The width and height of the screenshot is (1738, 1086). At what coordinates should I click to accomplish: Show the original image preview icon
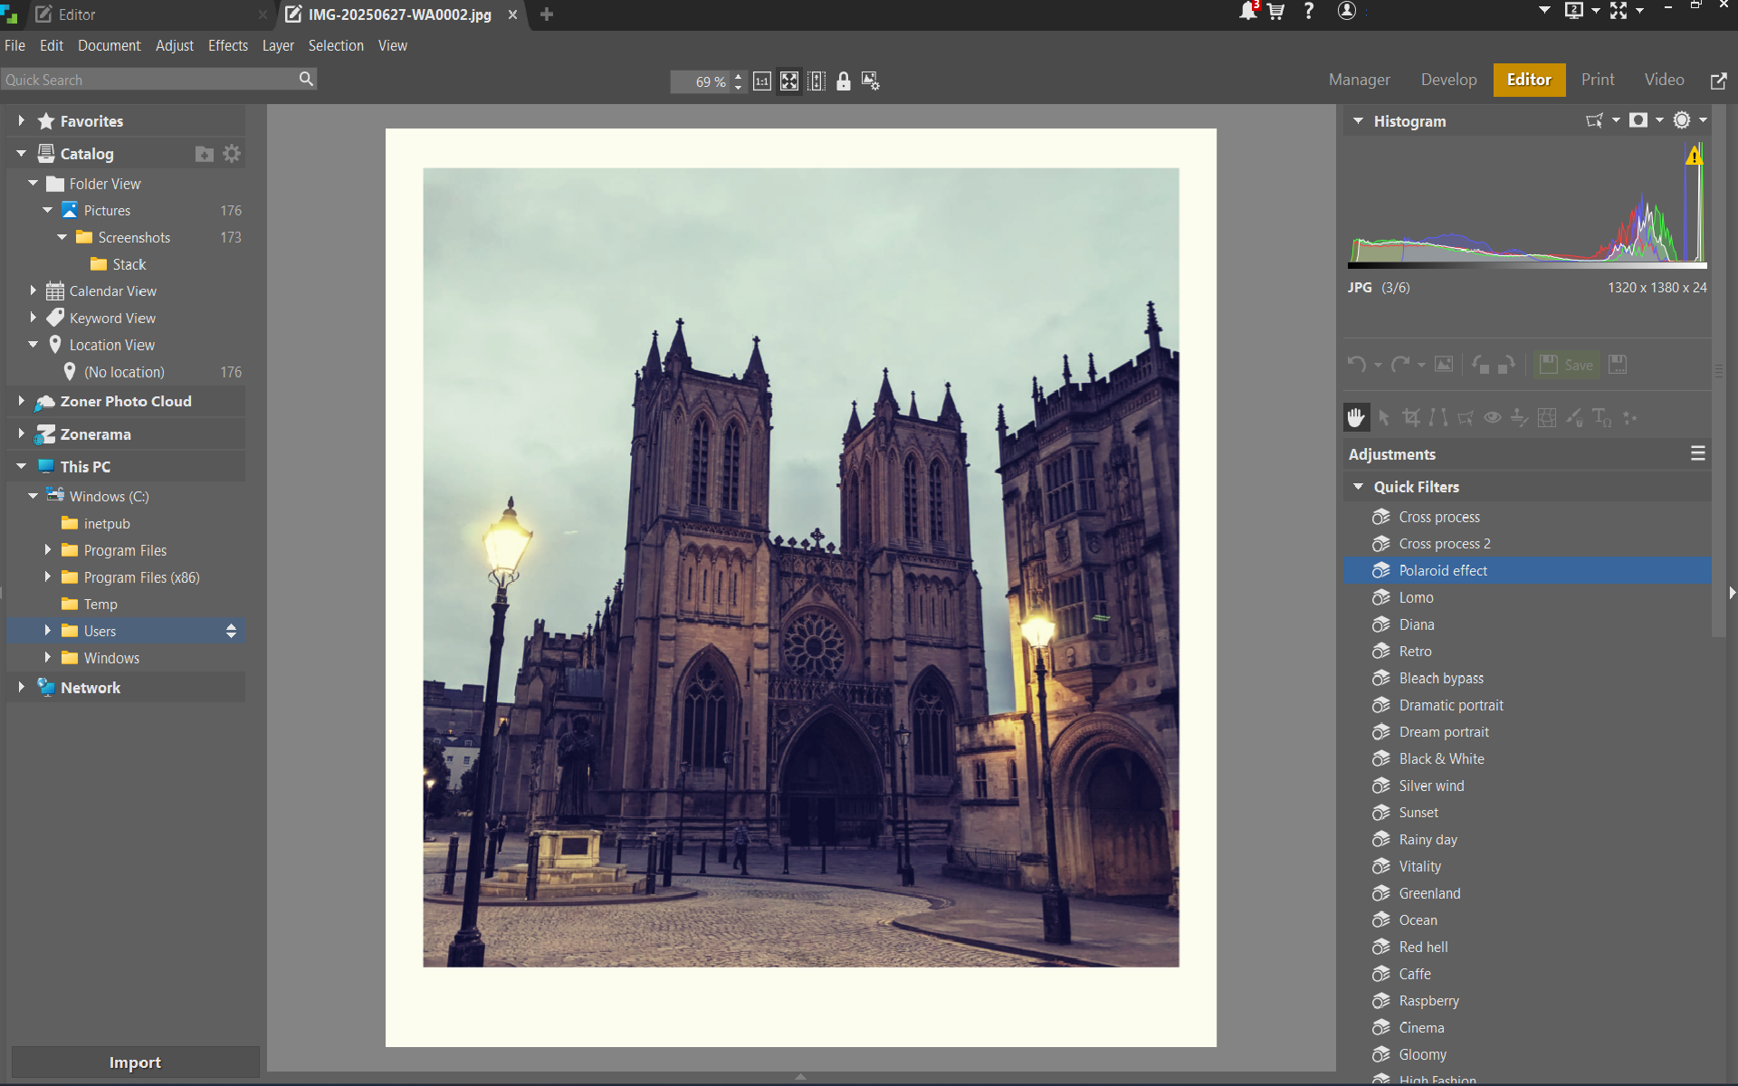(x=1444, y=365)
